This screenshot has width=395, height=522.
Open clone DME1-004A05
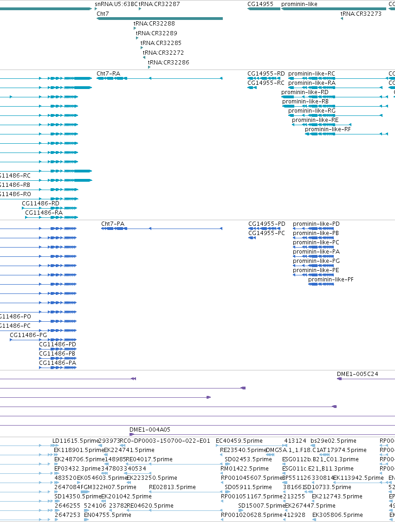(262, 434)
